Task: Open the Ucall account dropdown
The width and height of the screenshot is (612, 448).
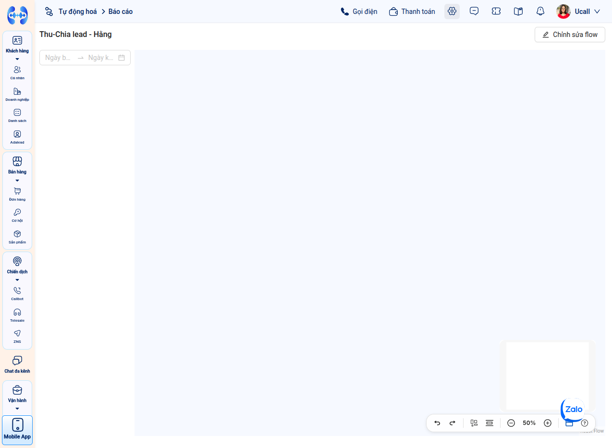Action: coord(588,12)
